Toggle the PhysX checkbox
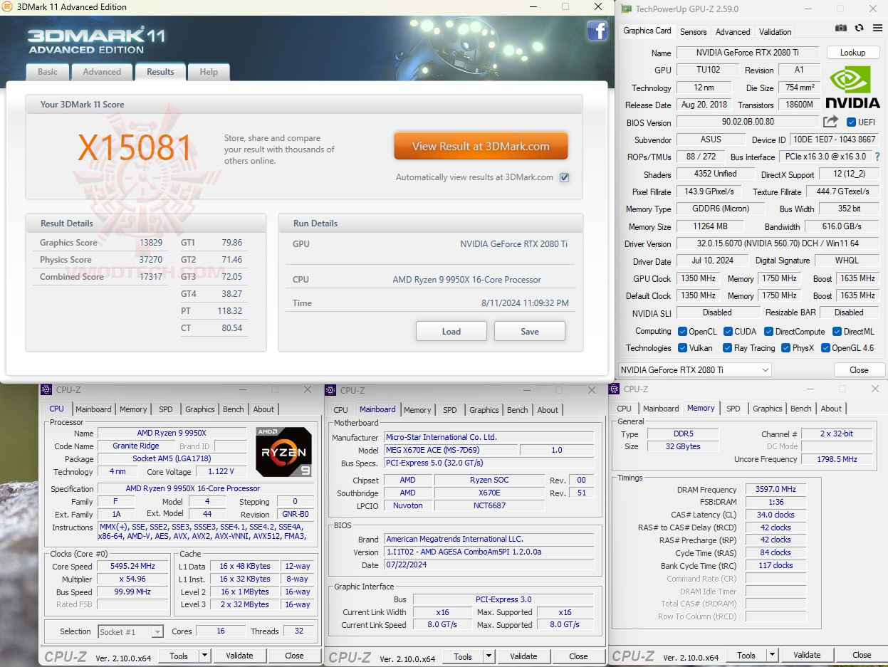 785,348
